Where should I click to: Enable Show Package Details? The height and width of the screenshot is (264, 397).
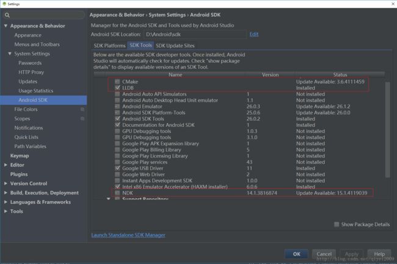click(337, 224)
